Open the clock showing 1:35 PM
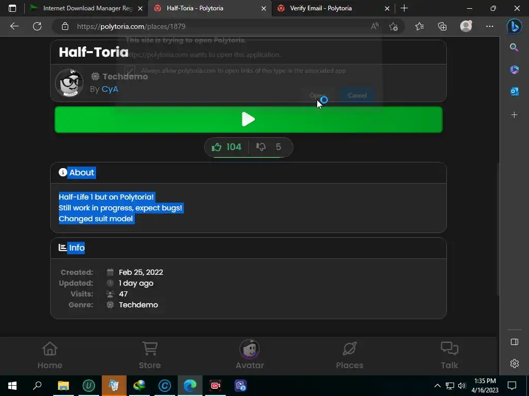 click(x=485, y=386)
